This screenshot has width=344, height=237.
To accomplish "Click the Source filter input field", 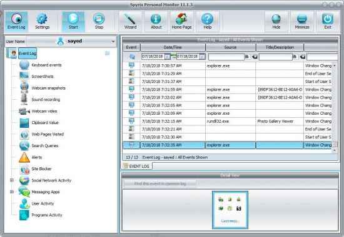I will [x=226, y=57].
